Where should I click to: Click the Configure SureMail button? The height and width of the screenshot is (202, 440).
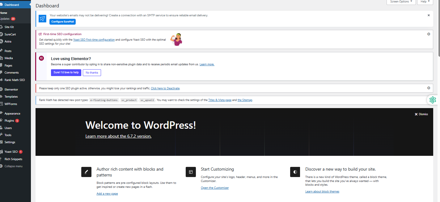(62, 22)
